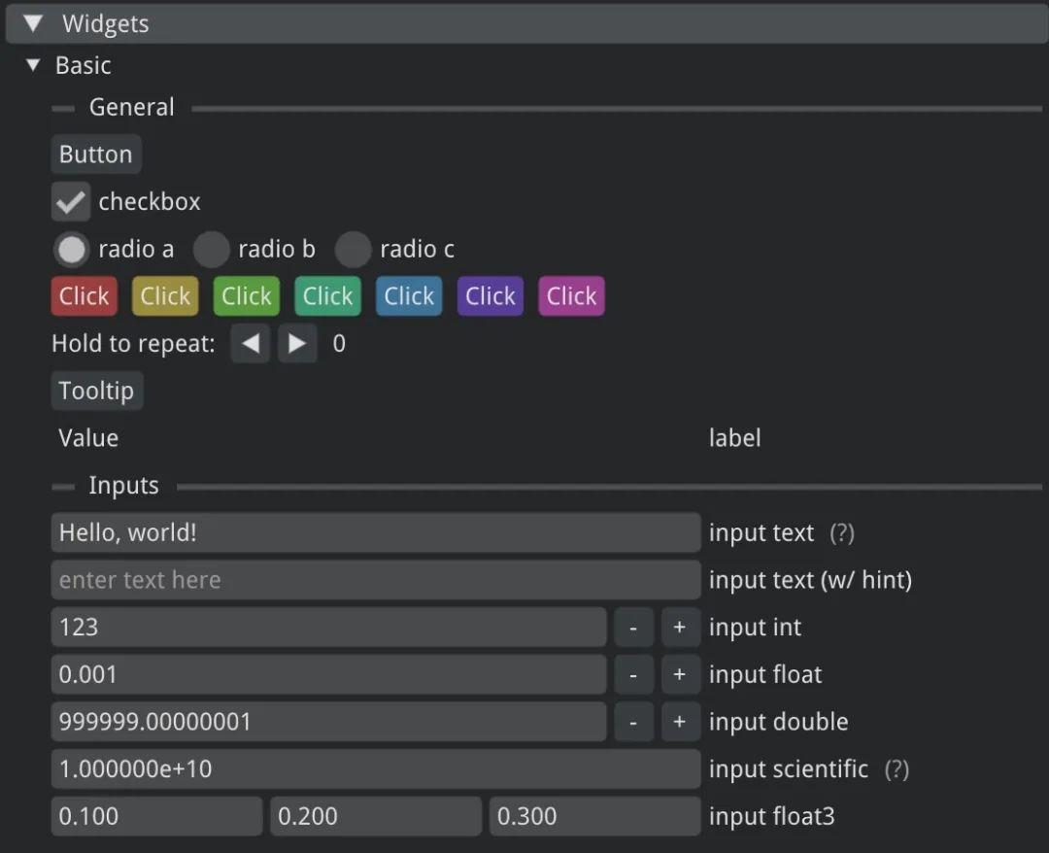Open the help marker beside input text
The height and width of the screenshot is (853, 1049).
pos(841,532)
